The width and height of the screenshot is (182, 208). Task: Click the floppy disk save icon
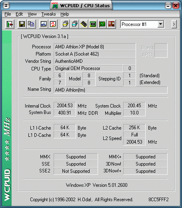pyautogui.click(x=22, y=24)
